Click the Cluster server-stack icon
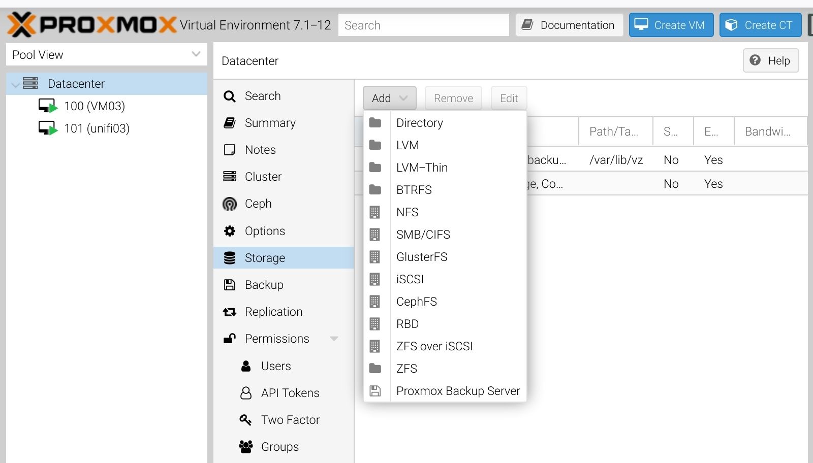The image size is (813, 463). pyautogui.click(x=230, y=177)
